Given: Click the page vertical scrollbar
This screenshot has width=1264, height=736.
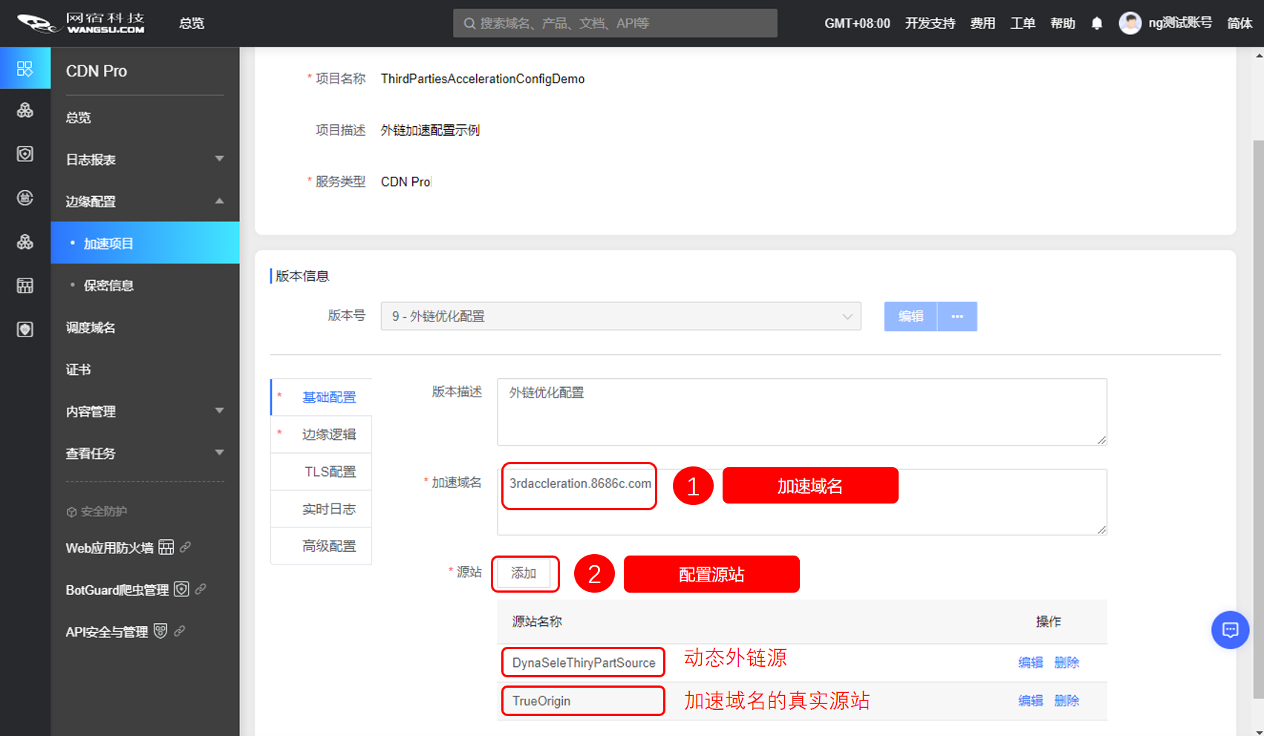Looking at the screenshot, I should 1258,420.
